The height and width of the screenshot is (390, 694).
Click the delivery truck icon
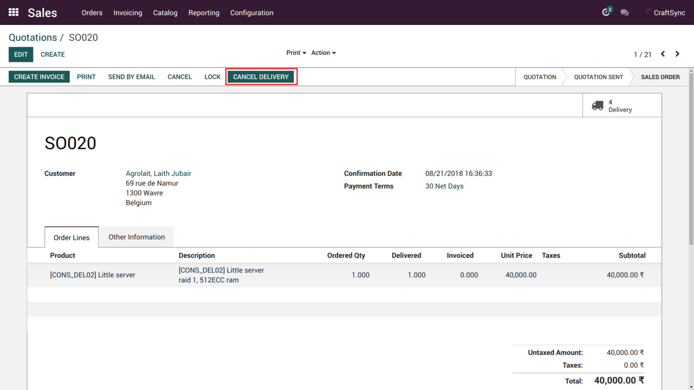tap(597, 106)
